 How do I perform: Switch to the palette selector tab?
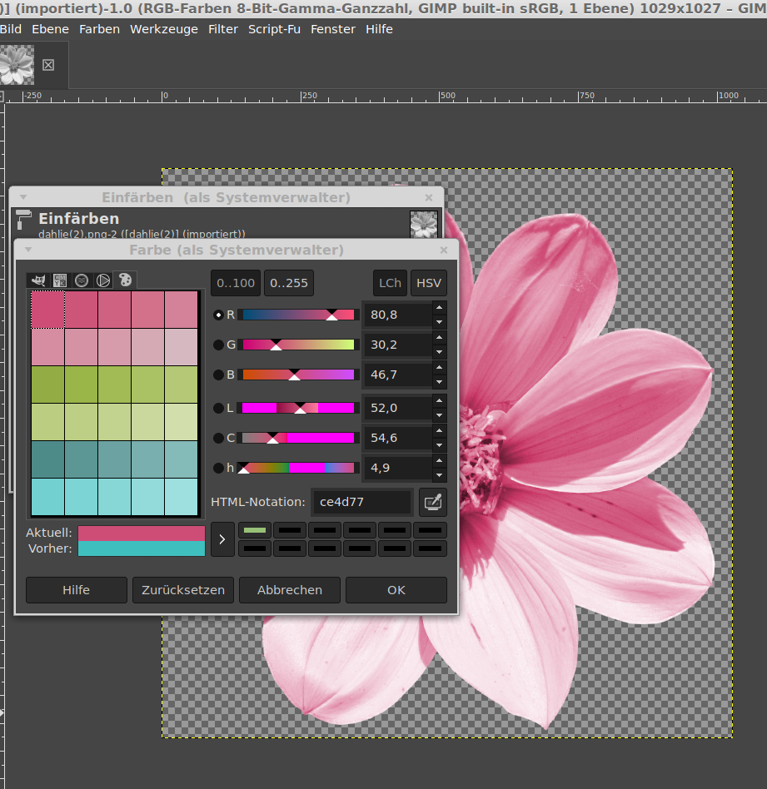125,280
